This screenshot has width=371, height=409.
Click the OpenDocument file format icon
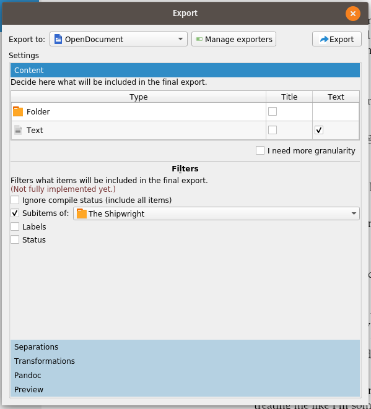click(58, 39)
